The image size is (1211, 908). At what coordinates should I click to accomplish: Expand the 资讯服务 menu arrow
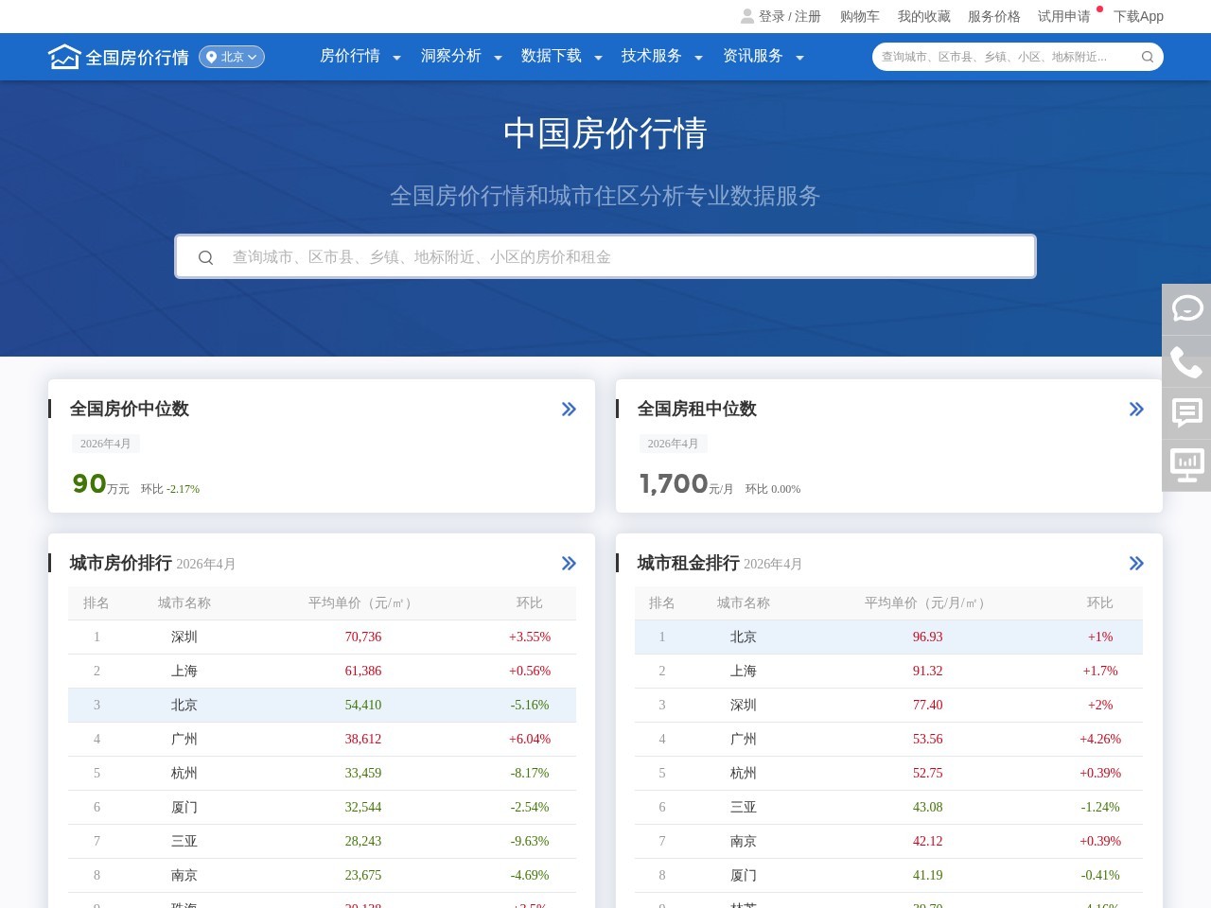pos(799,58)
